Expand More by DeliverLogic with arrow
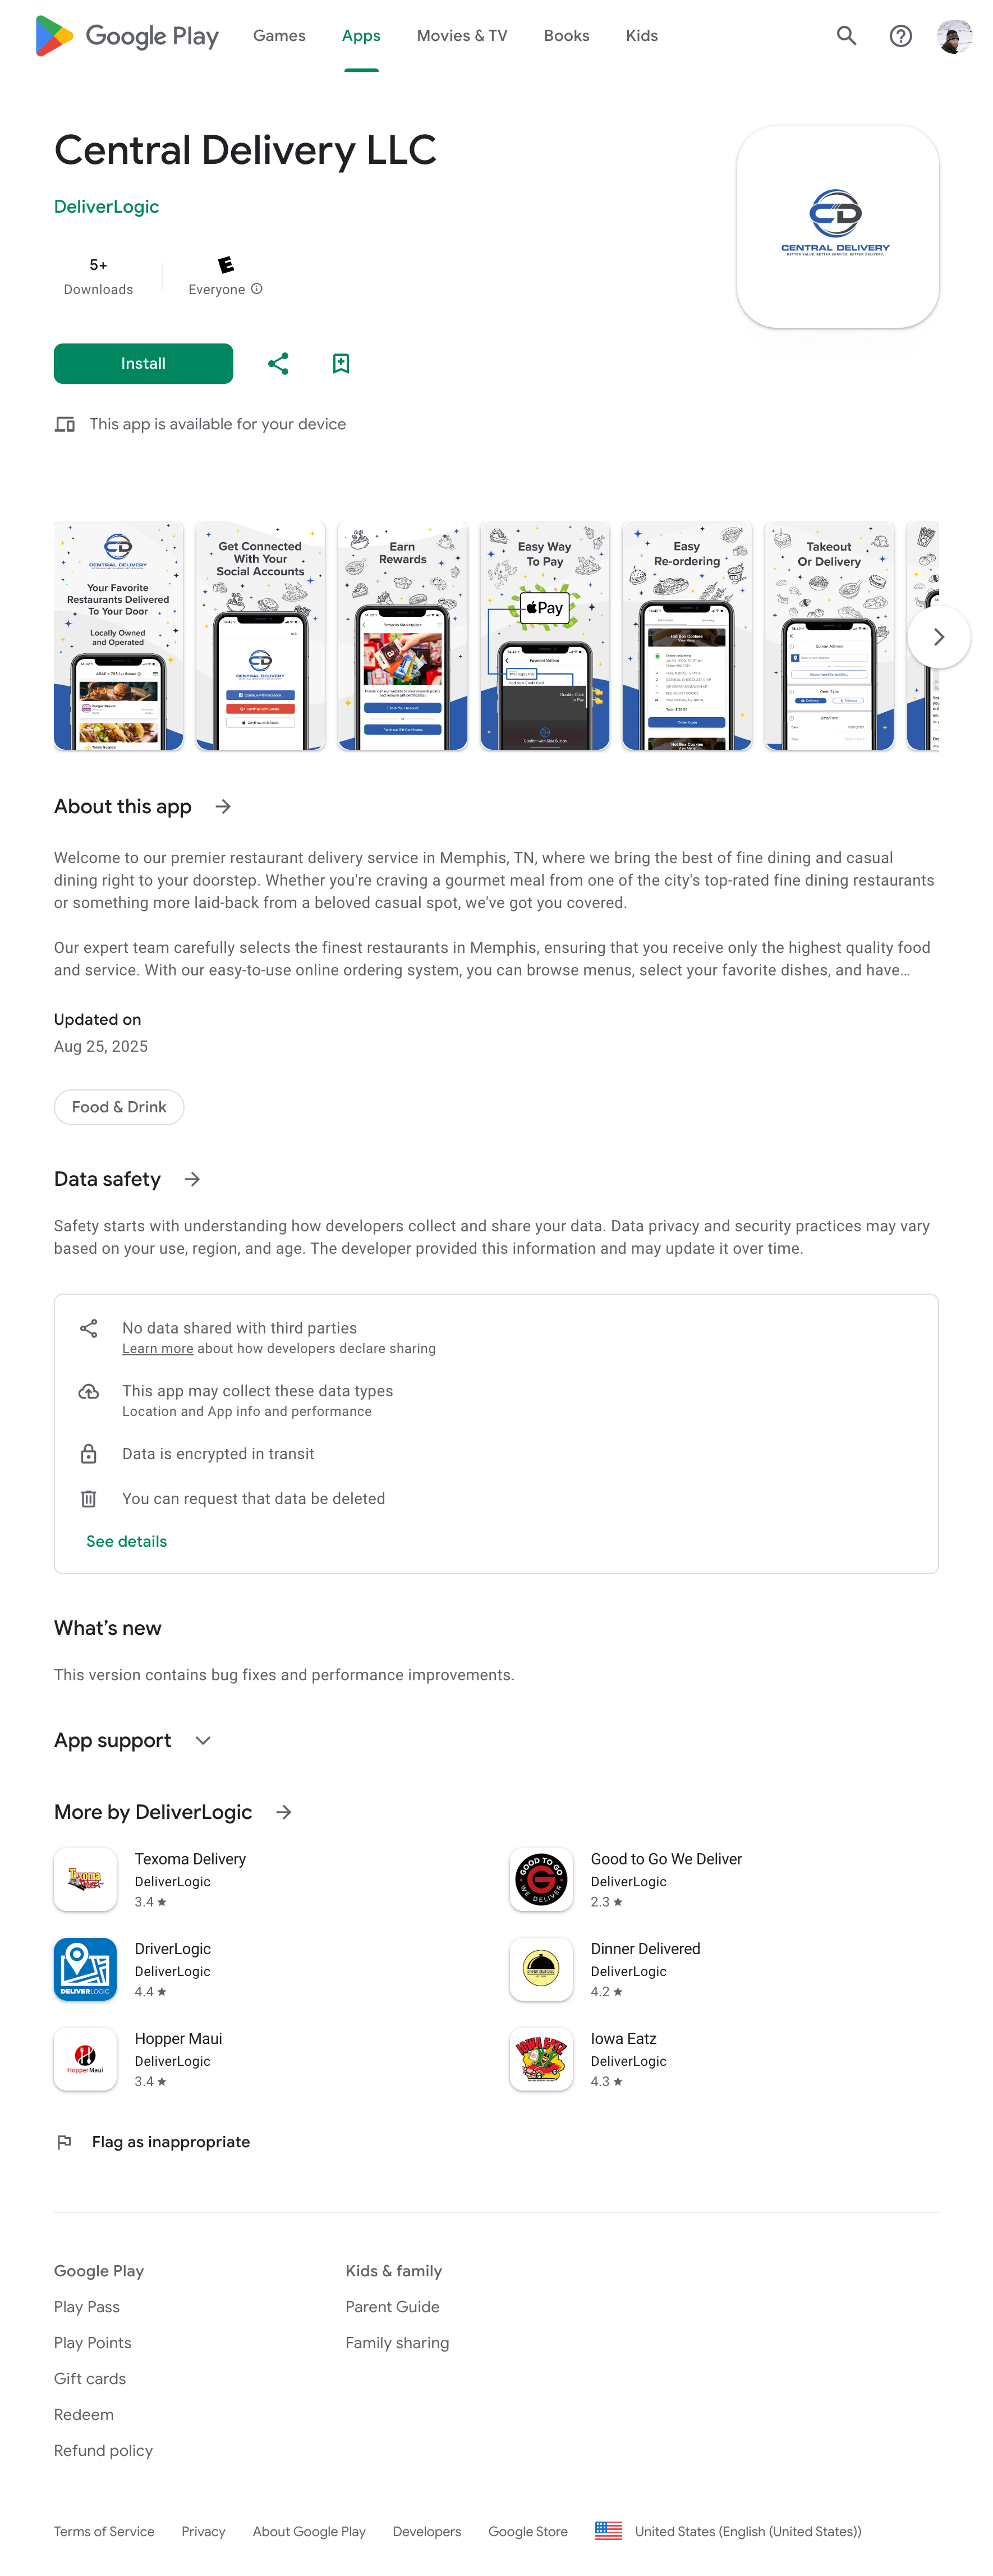Screen dimensions: 993x2576 [x=283, y=1812]
